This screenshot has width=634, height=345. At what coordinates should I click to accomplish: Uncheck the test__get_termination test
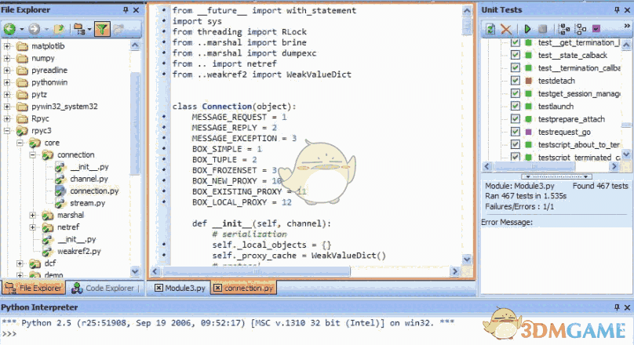coord(515,42)
